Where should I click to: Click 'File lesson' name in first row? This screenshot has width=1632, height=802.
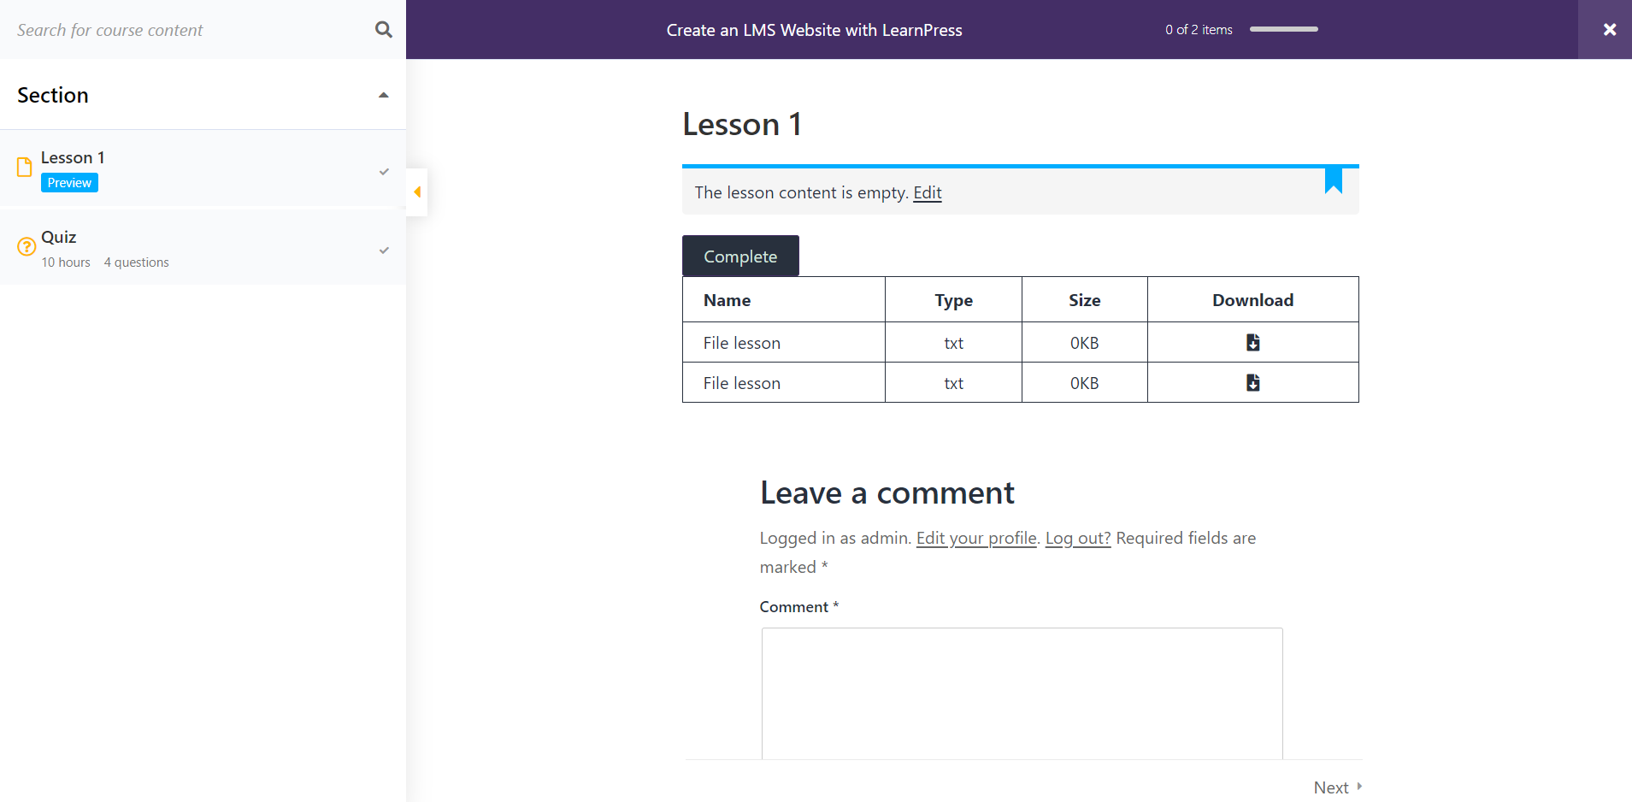coord(742,343)
